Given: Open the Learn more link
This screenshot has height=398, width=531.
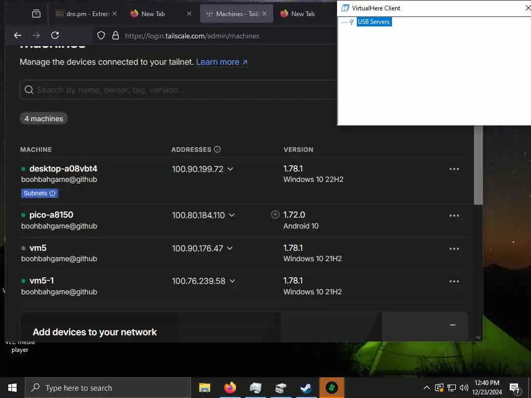Looking at the screenshot, I should 222,62.
